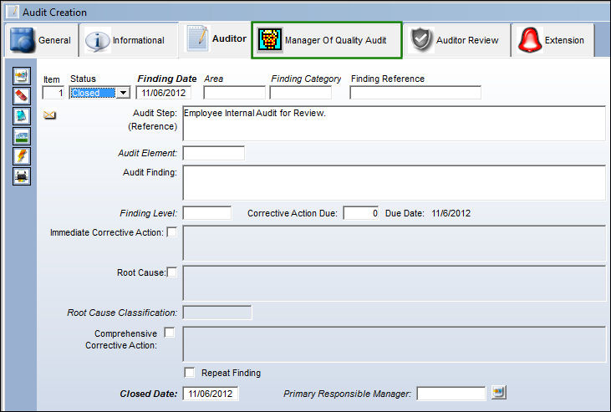Click the Root Cause Classification field
This screenshot has width=611, height=412.
pos(217,313)
